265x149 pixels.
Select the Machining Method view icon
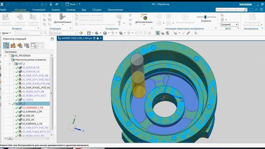click(26, 46)
